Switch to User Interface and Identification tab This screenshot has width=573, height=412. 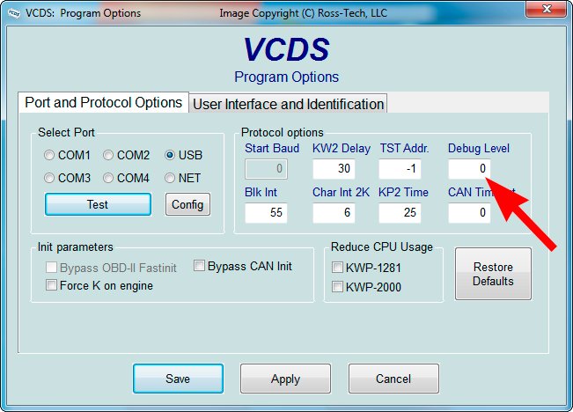pos(288,104)
